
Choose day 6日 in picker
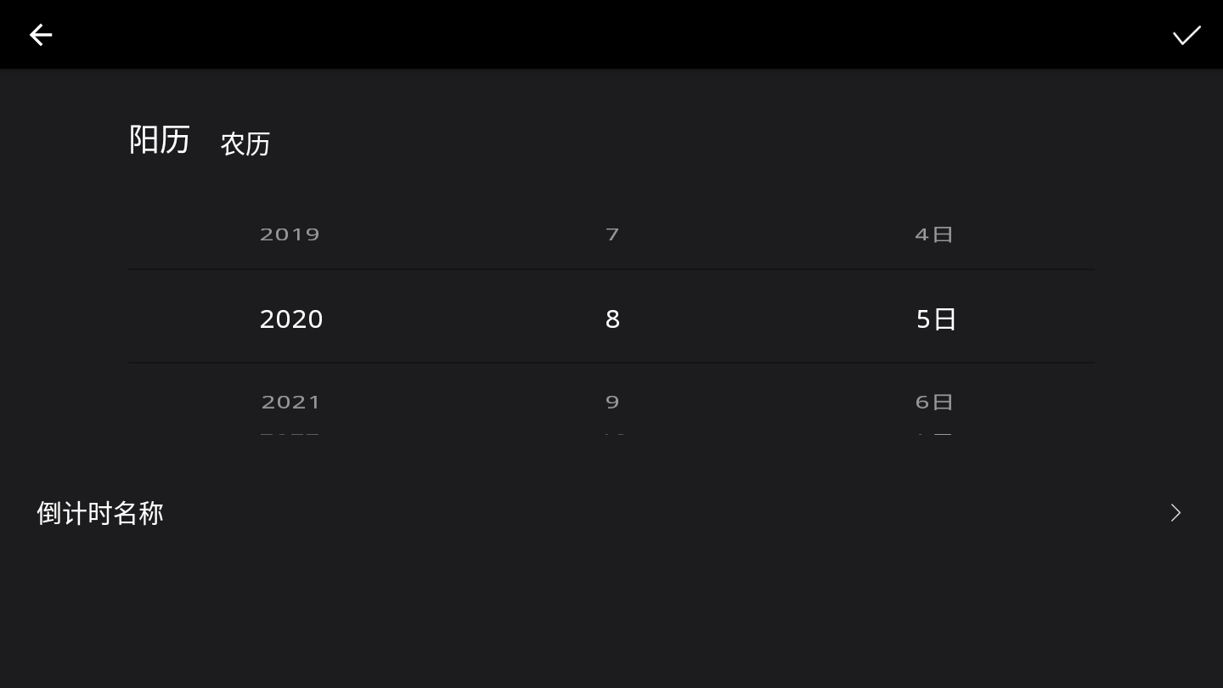pyautogui.click(x=934, y=403)
